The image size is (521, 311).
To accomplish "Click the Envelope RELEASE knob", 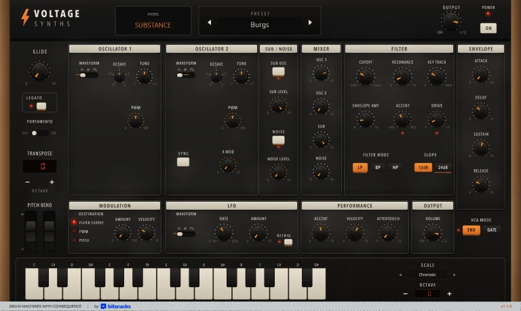I will click(x=481, y=185).
